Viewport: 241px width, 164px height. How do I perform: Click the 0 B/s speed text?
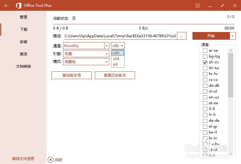[x=143, y=28]
